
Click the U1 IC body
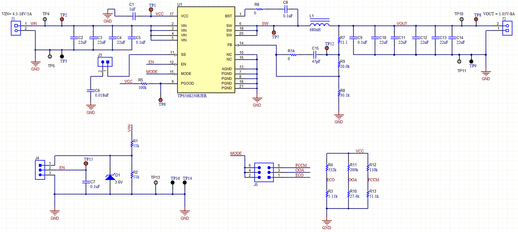(x=206, y=50)
